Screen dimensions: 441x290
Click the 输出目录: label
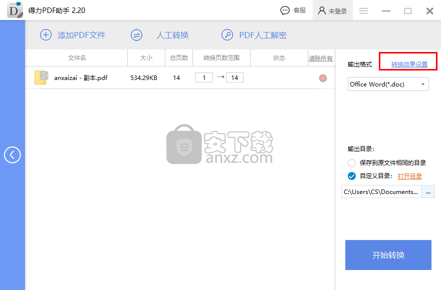361,149
